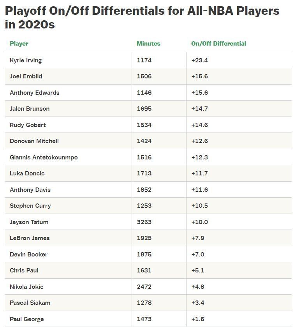Click Luka Doncic's +11.7 differential
Image resolution: width=294 pixels, height=327 pixels.
point(199,173)
